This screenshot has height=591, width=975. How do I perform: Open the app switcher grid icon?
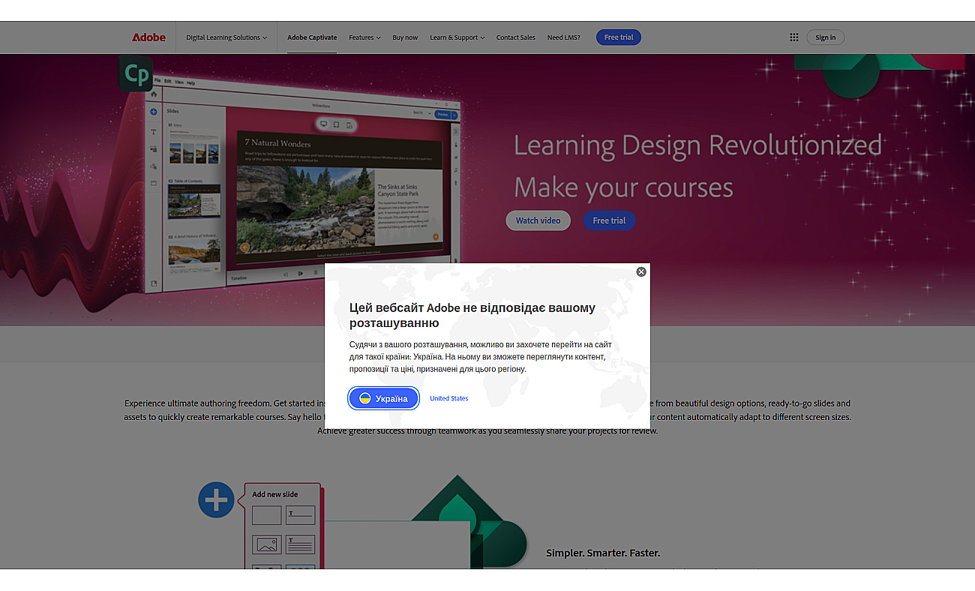794,37
